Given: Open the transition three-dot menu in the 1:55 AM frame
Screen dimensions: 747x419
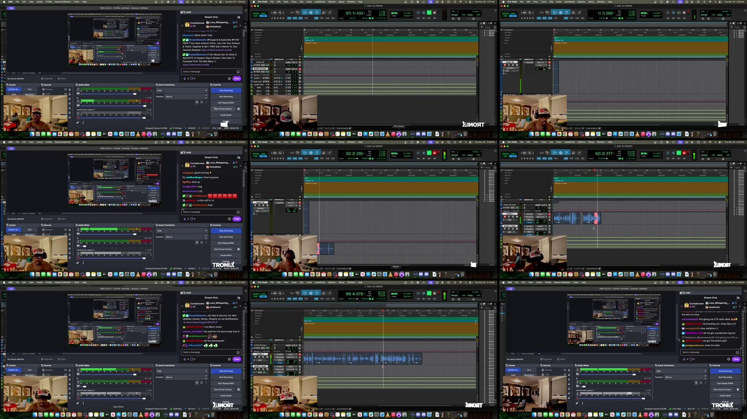Looking at the screenshot, I should [206, 102].
